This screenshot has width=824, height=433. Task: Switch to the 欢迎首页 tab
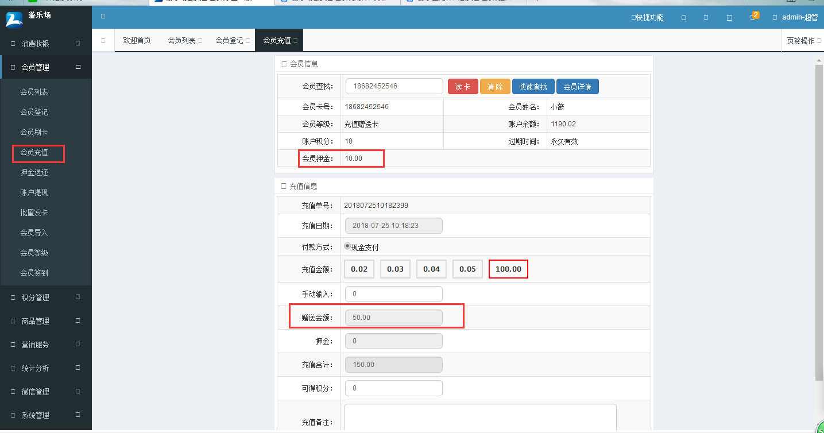click(x=137, y=40)
